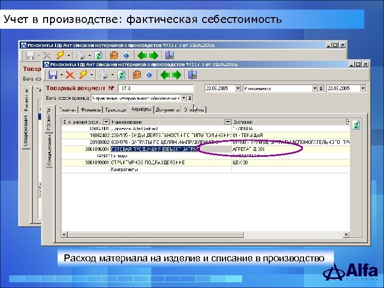Open dropdown arrow next to lightning bolt icon
Image resolution: width=384 pixels, height=288 pixels.
coord(92,75)
